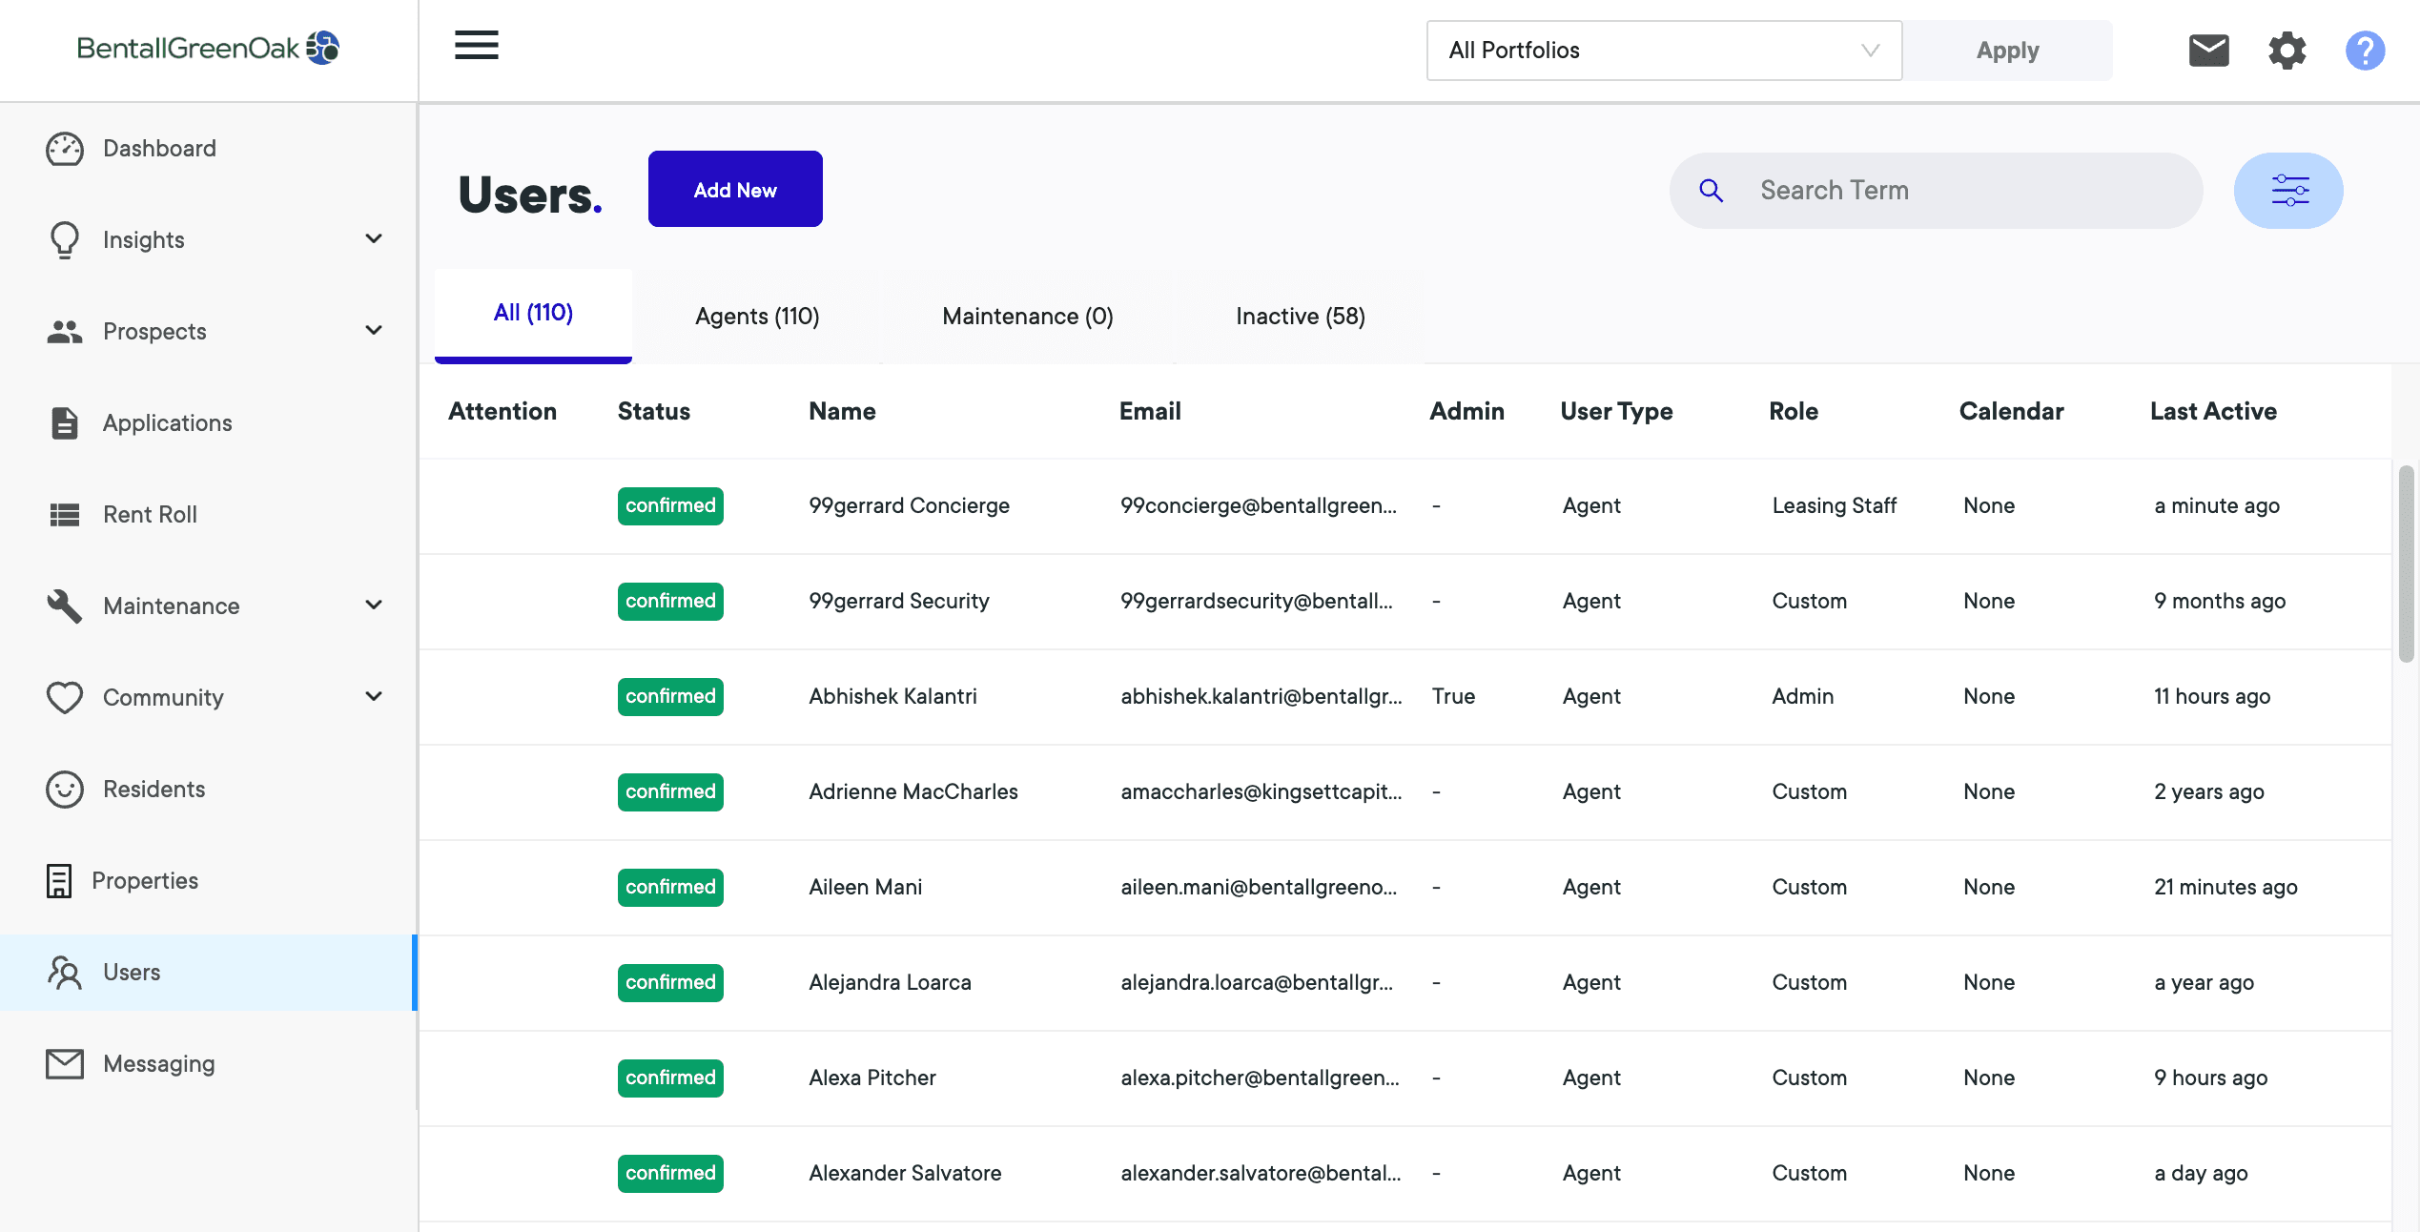The image size is (2420, 1232).
Task: Open user Abhishek Kalantri
Action: click(892, 696)
